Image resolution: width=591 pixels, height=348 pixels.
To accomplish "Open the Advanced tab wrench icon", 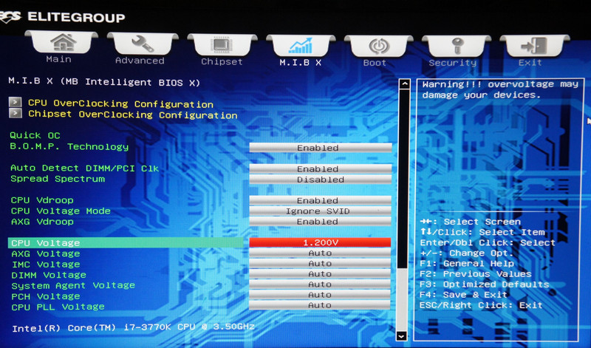I will [141, 44].
